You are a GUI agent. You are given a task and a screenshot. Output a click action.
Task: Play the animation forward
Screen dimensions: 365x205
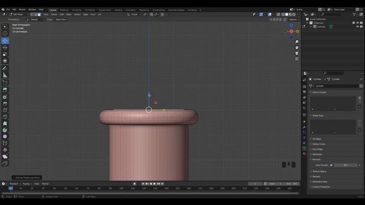click(155, 184)
